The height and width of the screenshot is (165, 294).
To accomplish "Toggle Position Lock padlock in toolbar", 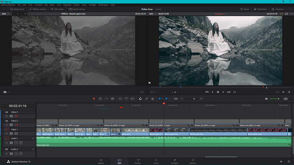I will click(153, 98).
